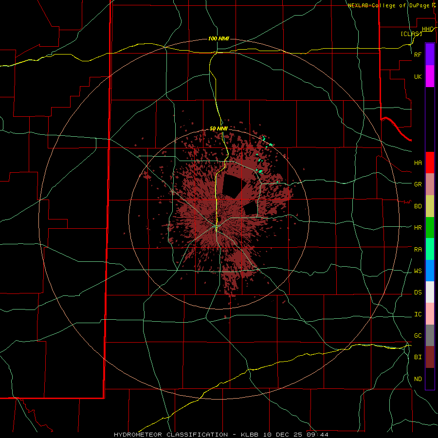Click the HYDROMETEOR CLASSIFICATION title text
The image size is (438, 438).
click(171, 435)
